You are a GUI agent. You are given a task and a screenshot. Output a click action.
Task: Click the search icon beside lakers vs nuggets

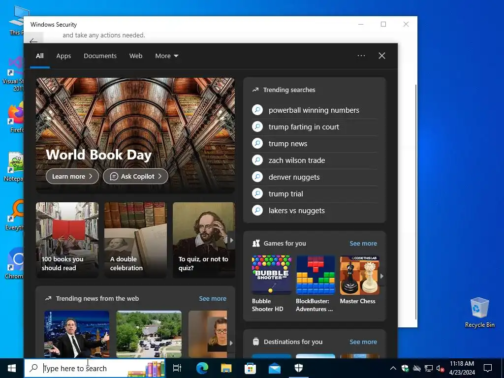tap(257, 210)
